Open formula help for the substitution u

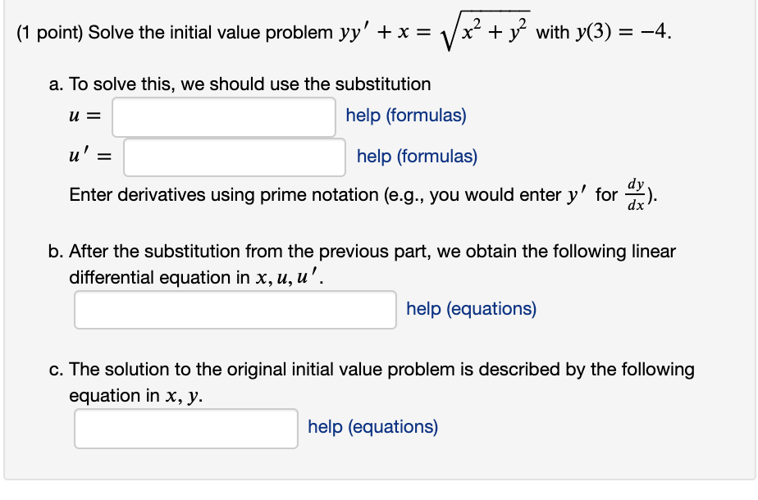point(407,116)
